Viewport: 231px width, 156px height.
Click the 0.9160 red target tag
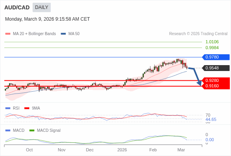click(216, 86)
